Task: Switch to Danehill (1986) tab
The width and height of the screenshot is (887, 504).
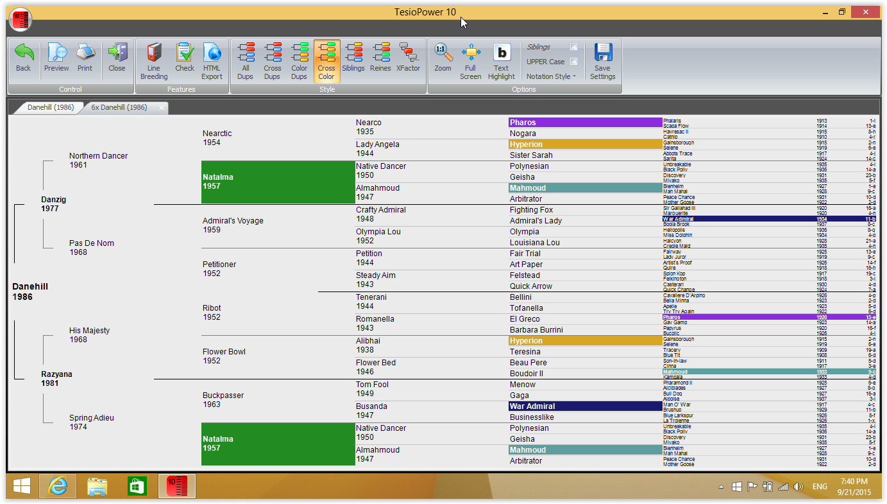Action: pyautogui.click(x=51, y=107)
